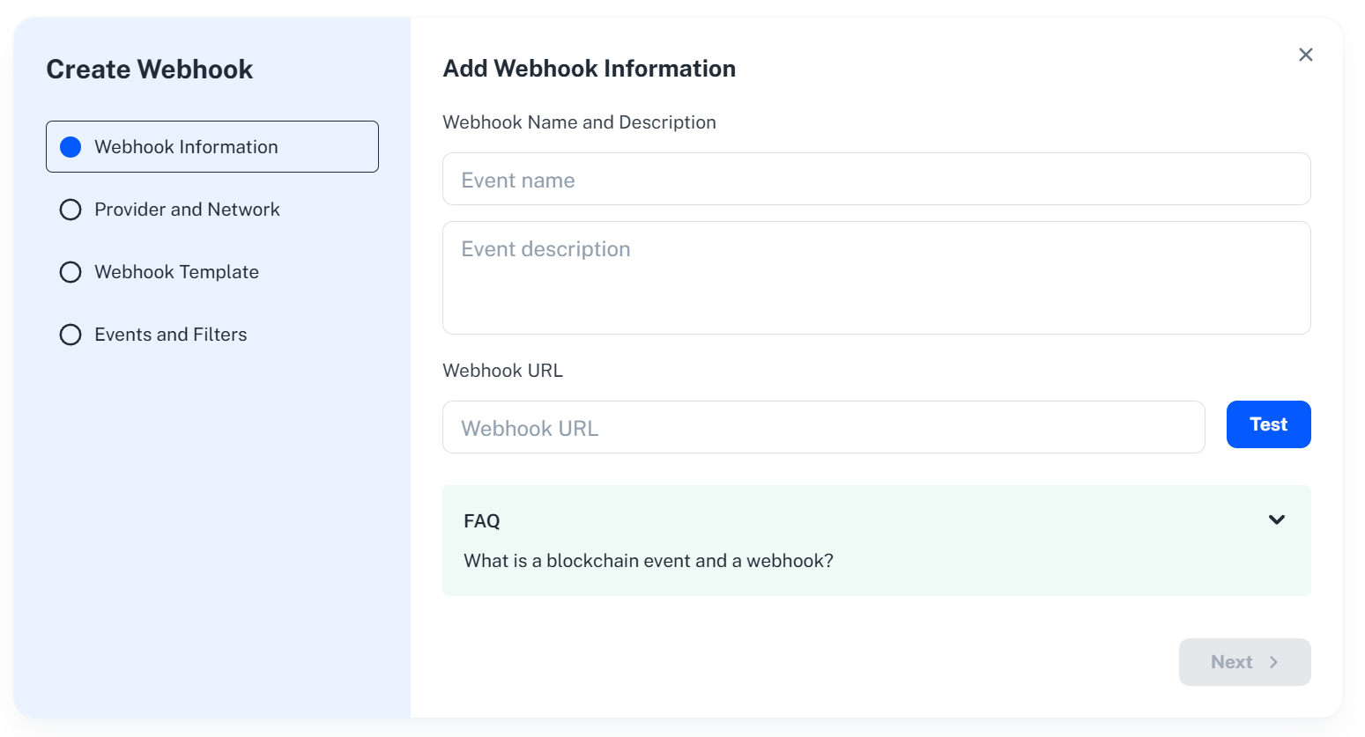The height and width of the screenshot is (737, 1365).
Task: Switch to the Provider and Network tab
Action: [187, 210]
